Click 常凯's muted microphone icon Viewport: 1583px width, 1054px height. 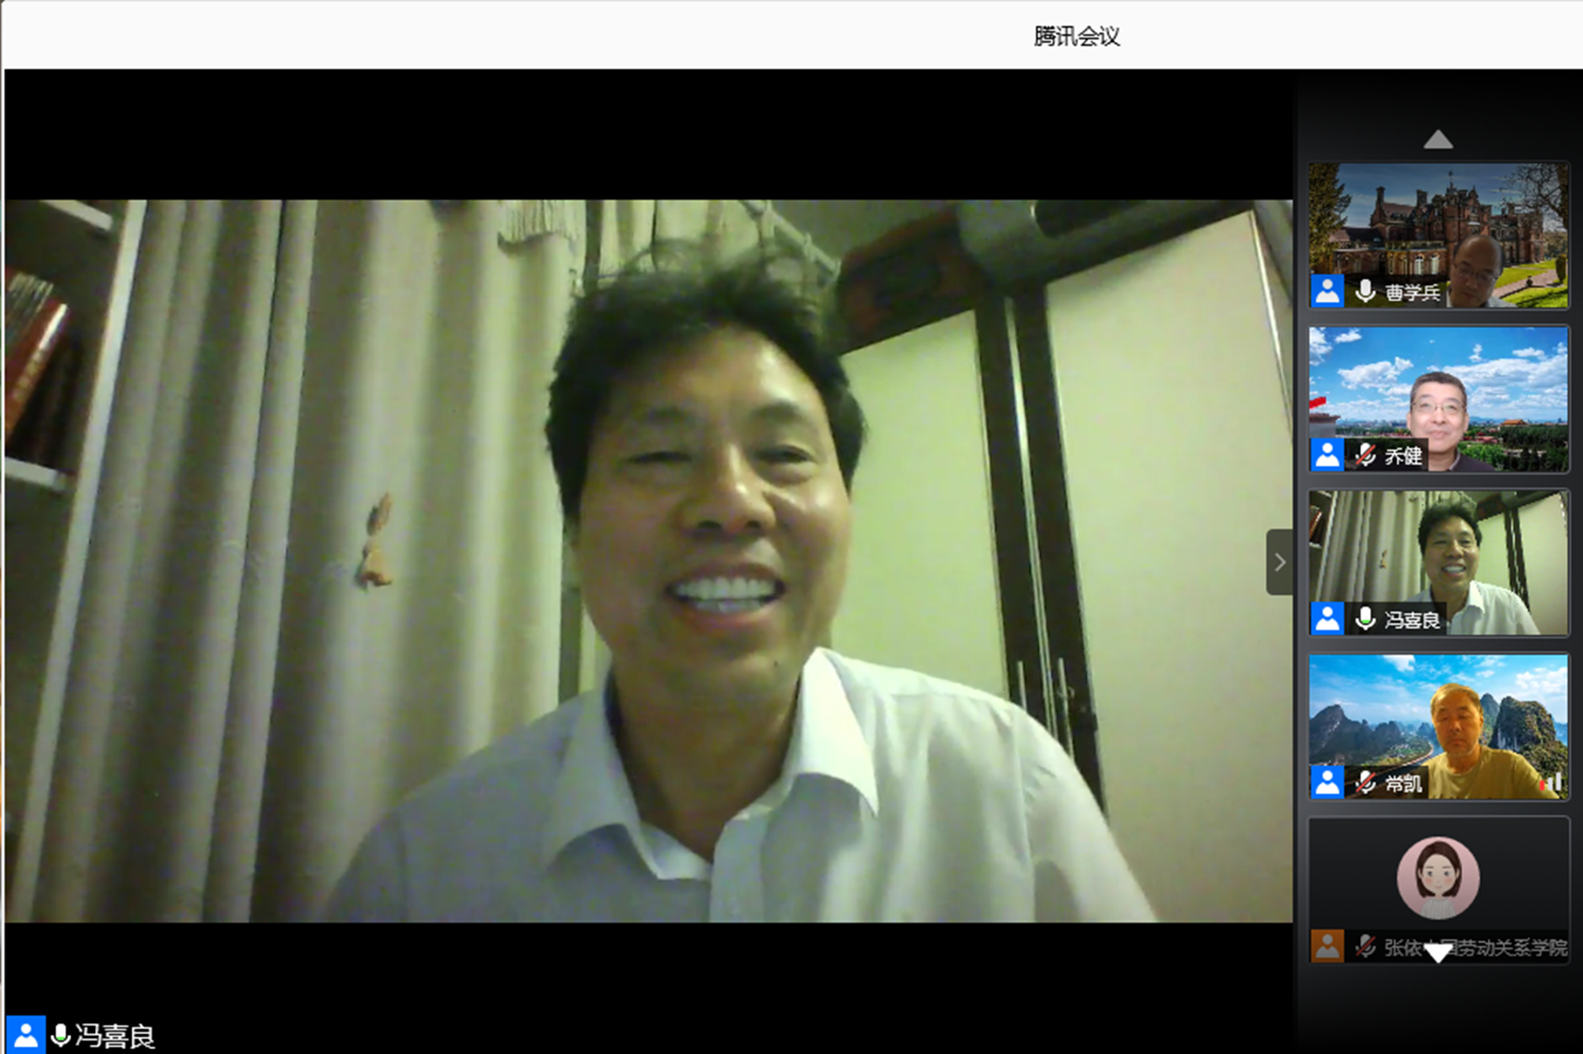1365,783
